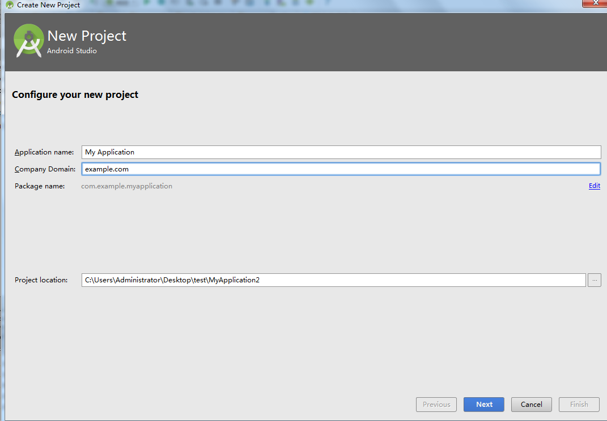This screenshot has height=421, width=607.
Task: Click the Android Studio logo icon
Action: (x=29, y=41)
